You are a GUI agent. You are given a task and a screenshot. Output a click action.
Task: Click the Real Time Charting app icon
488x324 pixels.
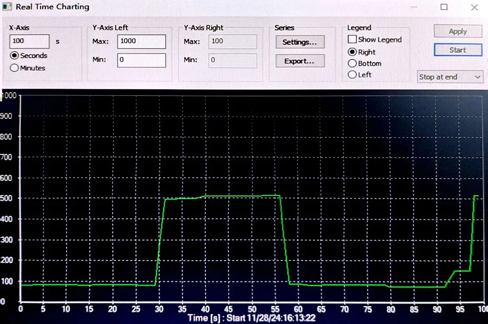coord(7,7)
